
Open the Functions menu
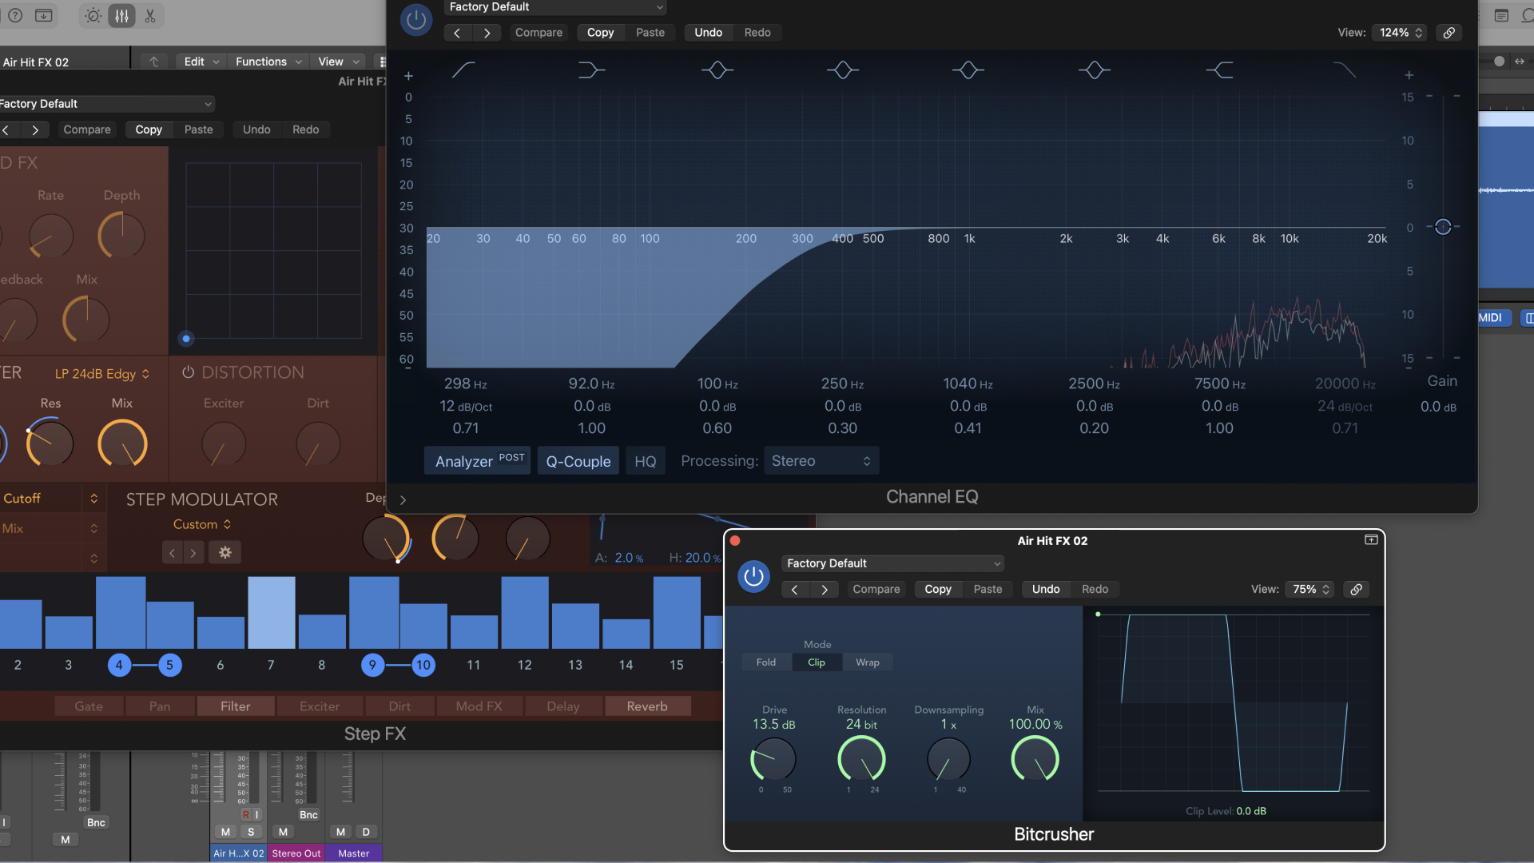coord(268,62)
